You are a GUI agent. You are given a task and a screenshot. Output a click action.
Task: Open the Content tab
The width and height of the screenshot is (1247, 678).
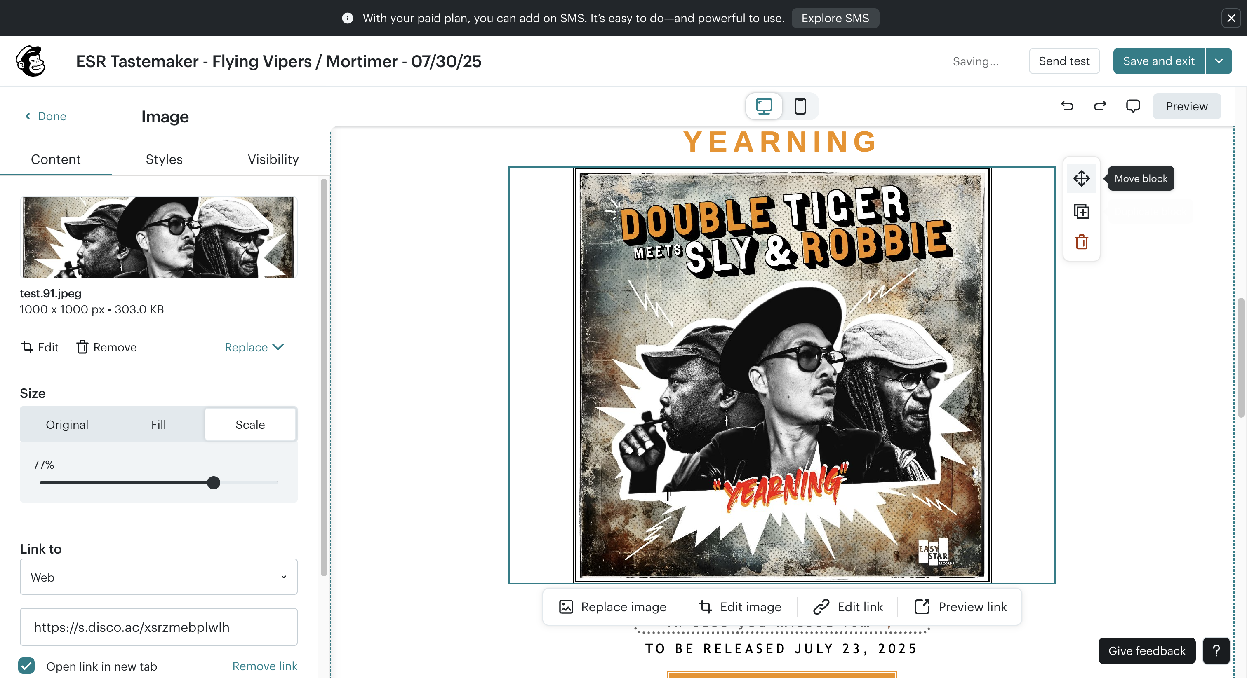[56, 159]
